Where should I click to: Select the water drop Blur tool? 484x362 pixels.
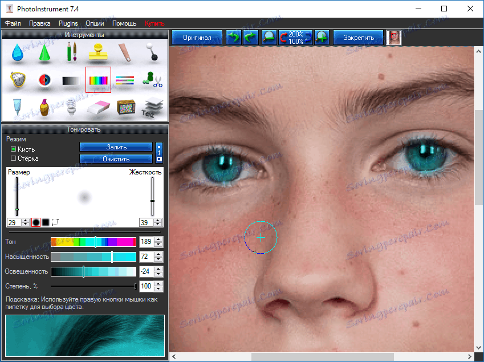click(18, 52)
